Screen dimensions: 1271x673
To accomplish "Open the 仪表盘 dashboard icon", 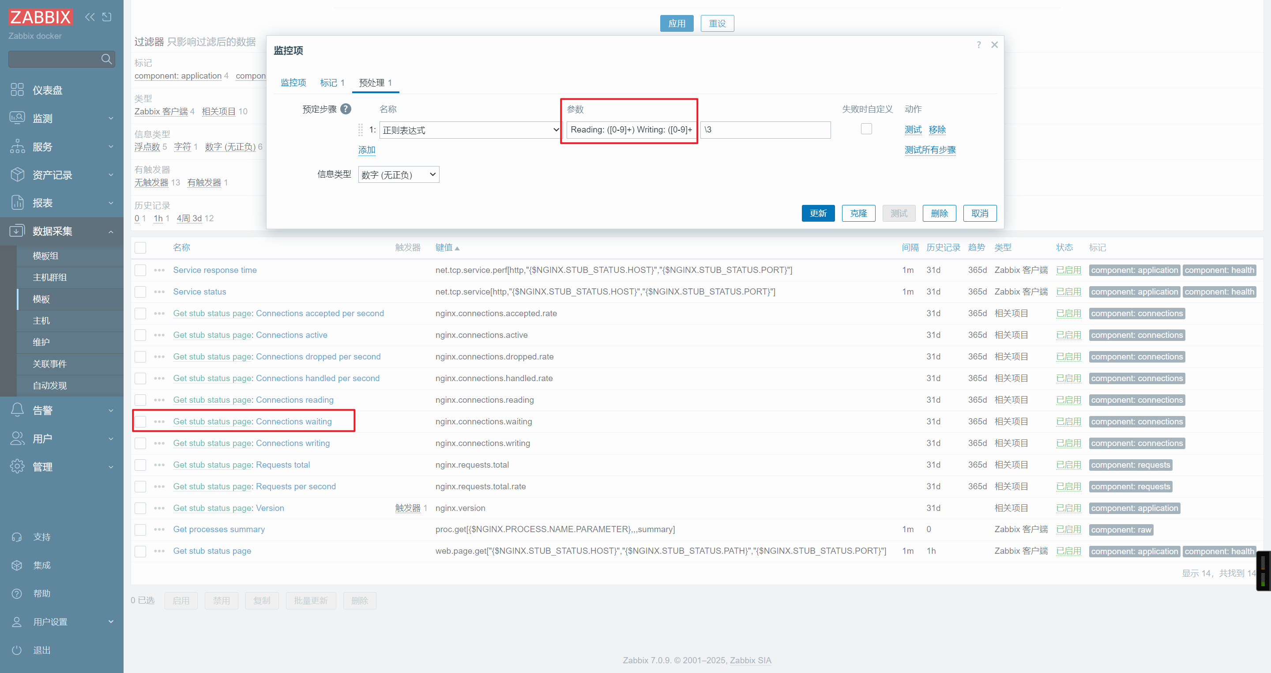I will point(17,90).
